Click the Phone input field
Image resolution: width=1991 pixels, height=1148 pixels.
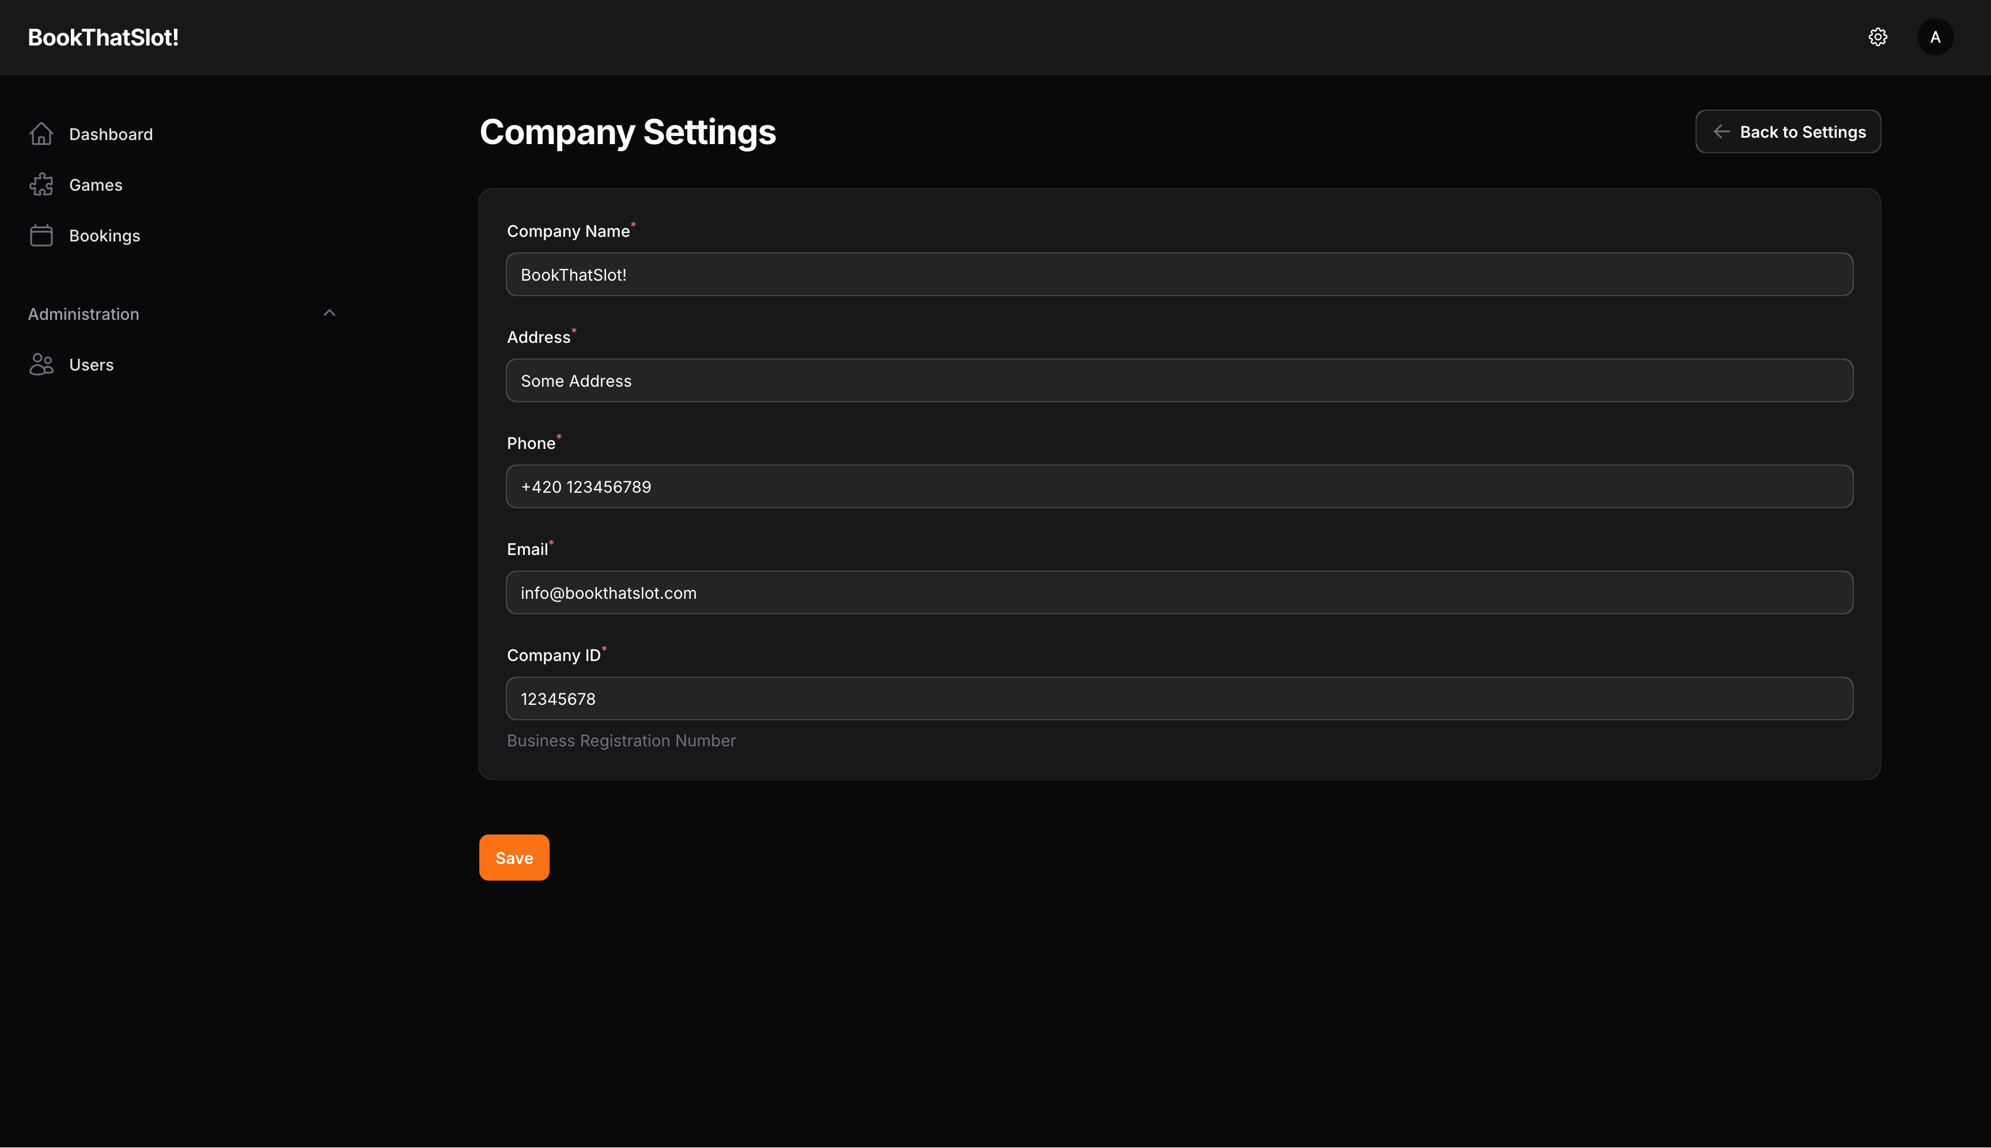click(x=1179, y=486)
